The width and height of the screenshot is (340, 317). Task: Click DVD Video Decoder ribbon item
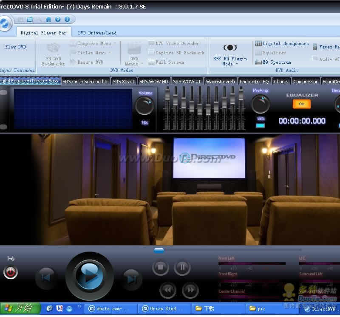[x=173, y=43]
